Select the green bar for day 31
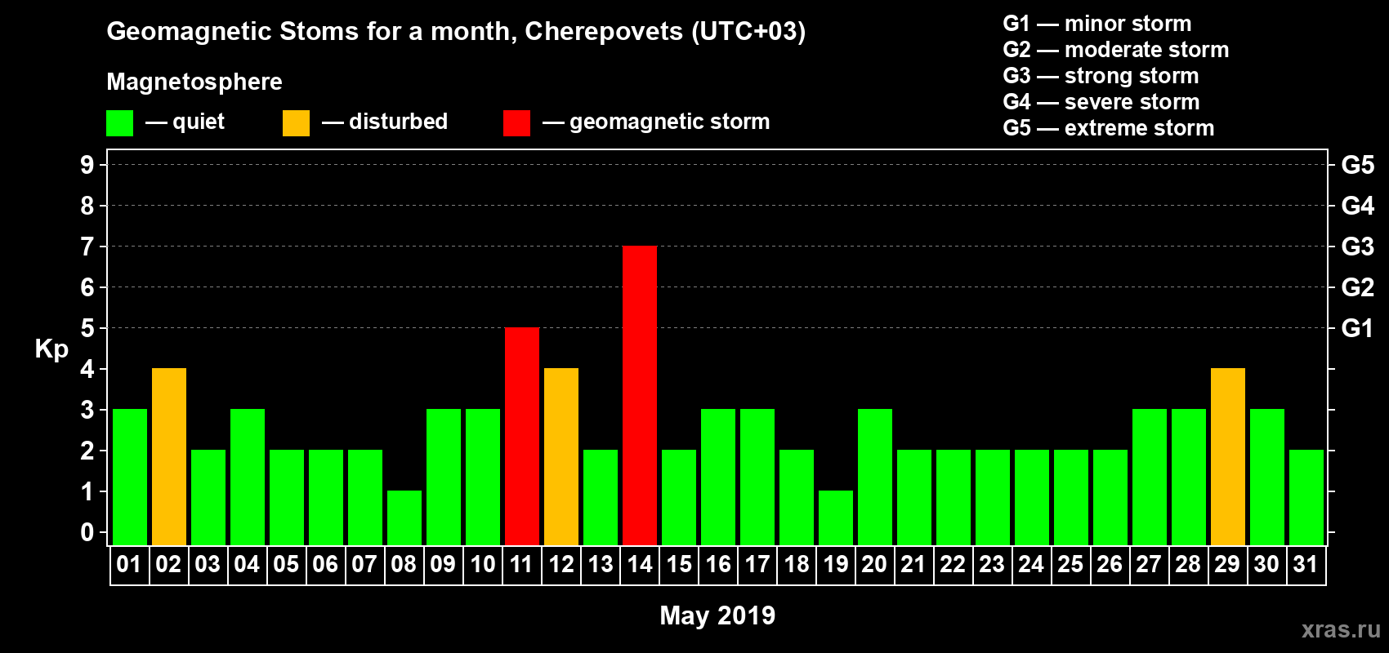1389x653 pixels. pos(1306,497)
